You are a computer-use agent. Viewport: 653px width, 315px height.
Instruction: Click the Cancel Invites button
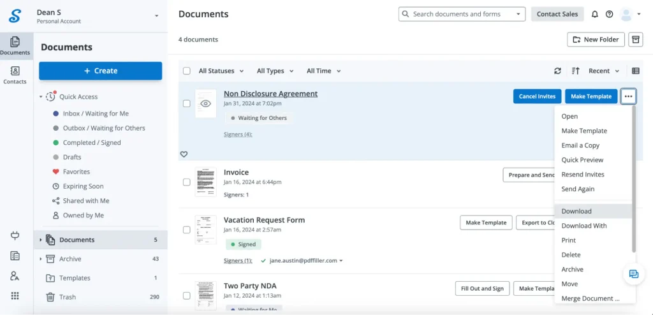click(x=537, y=96)
